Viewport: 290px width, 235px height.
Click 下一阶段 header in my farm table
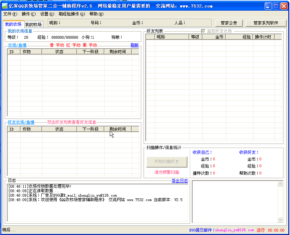(x=91, y=52)
